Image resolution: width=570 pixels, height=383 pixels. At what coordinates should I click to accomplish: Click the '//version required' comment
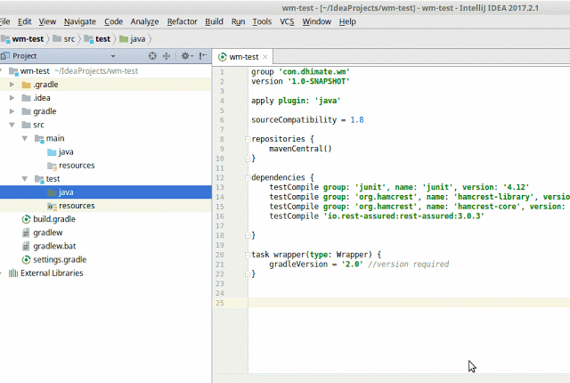[408, 265]
